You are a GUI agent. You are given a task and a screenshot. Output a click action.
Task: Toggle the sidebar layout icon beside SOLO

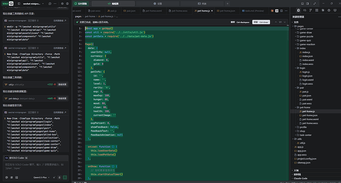tap(19, 3)
